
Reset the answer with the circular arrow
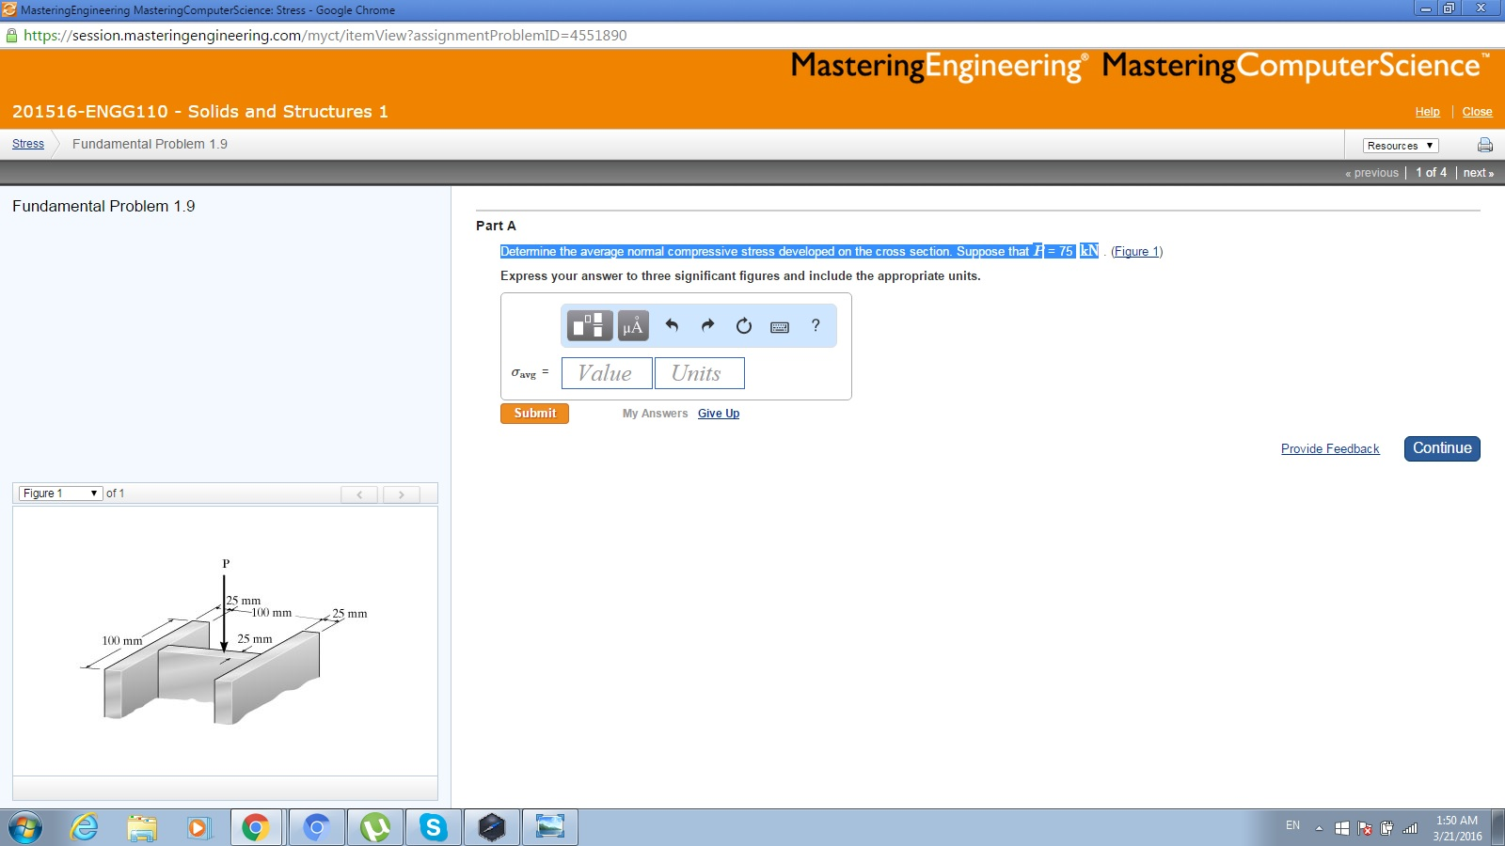tap(743, 325)
